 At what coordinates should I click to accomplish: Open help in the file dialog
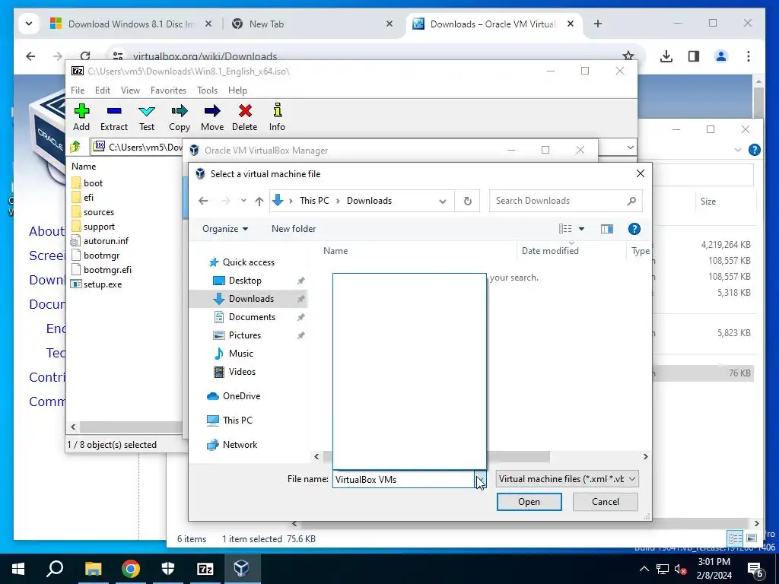click(x=634, y=229)
